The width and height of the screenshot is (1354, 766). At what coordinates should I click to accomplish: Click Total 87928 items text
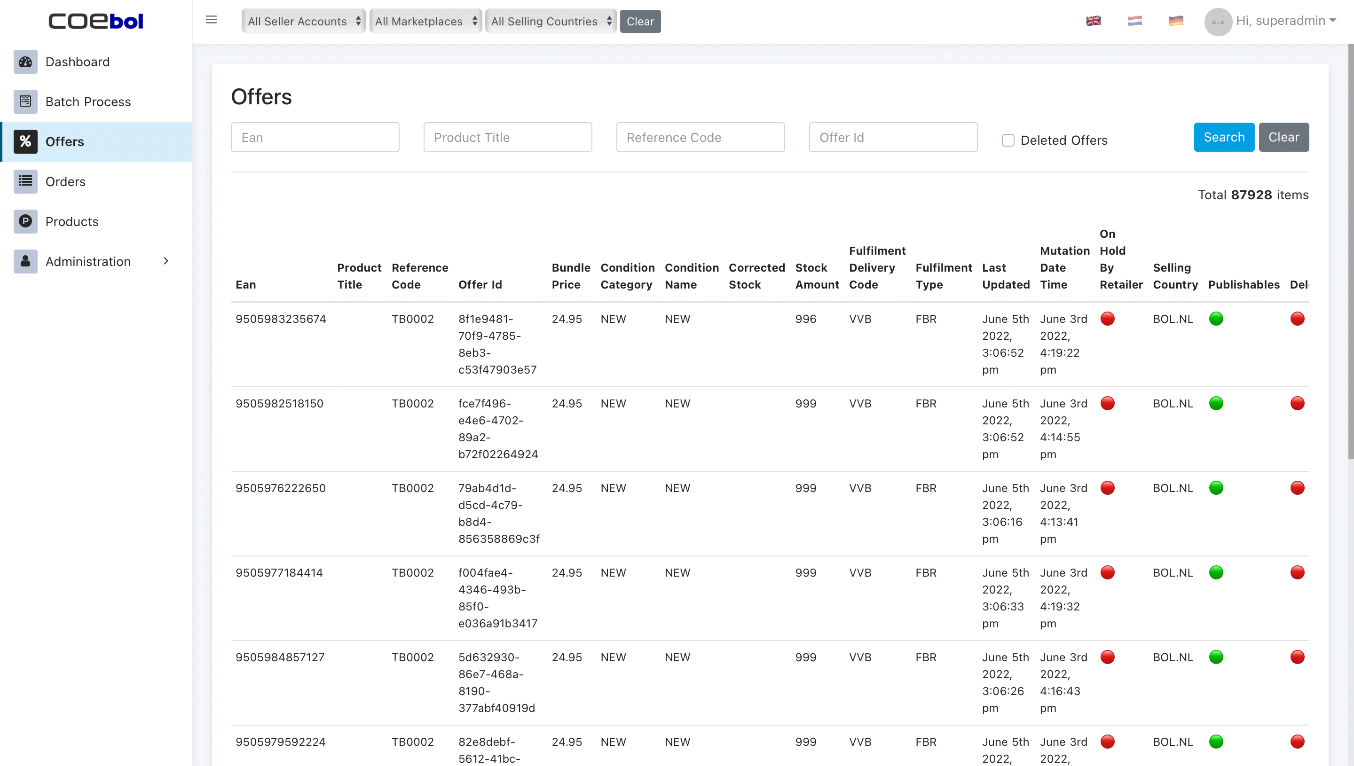tap(1253, 195)
